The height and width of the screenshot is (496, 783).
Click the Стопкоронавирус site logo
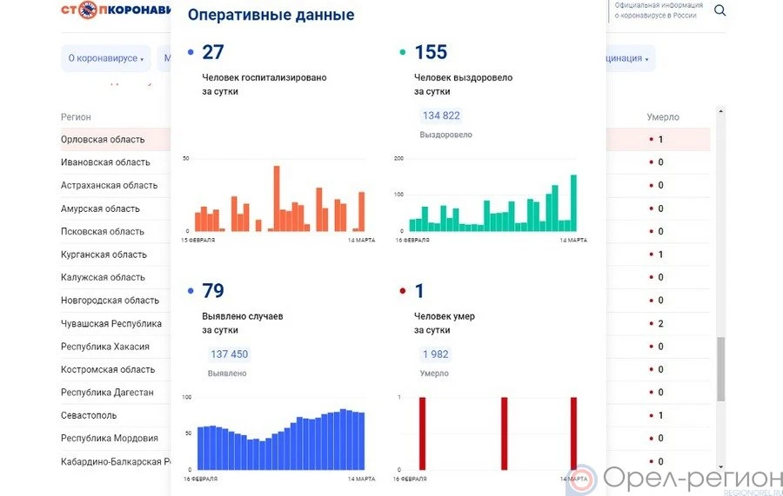click(113, 10)
